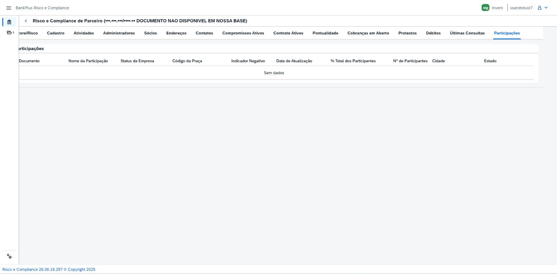This screenshot has height=274, width=557.
Task: Select the Débitos tab
Action: pos(433,33)
